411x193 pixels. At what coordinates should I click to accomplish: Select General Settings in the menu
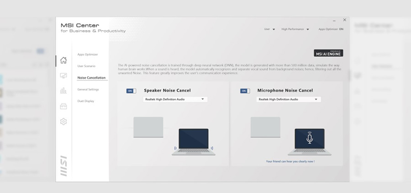(88, 90)
